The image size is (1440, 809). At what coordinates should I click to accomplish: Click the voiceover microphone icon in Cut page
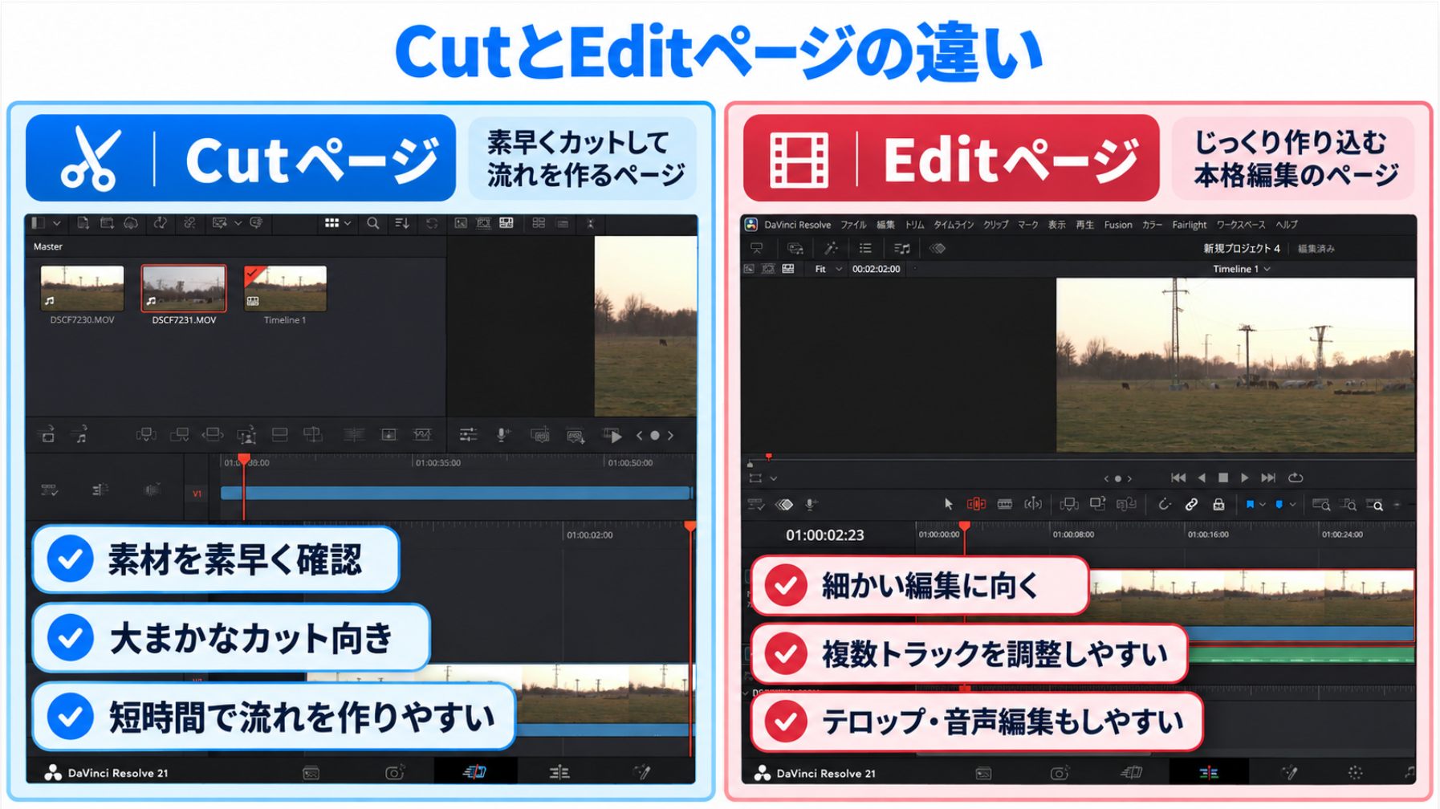click(x=502, y=435)
